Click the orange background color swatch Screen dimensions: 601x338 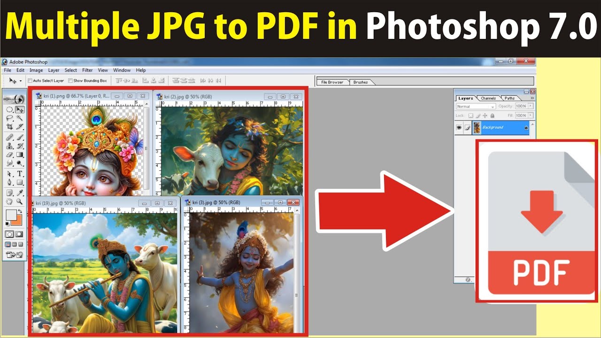coord(19,223)
